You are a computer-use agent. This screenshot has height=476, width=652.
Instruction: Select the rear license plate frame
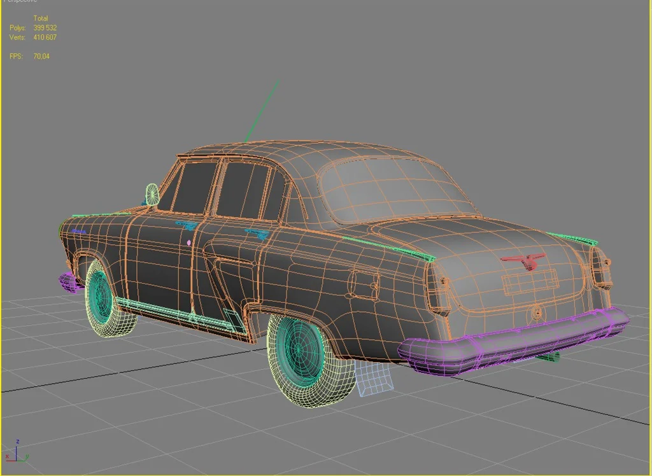click(x=530, y=282)
